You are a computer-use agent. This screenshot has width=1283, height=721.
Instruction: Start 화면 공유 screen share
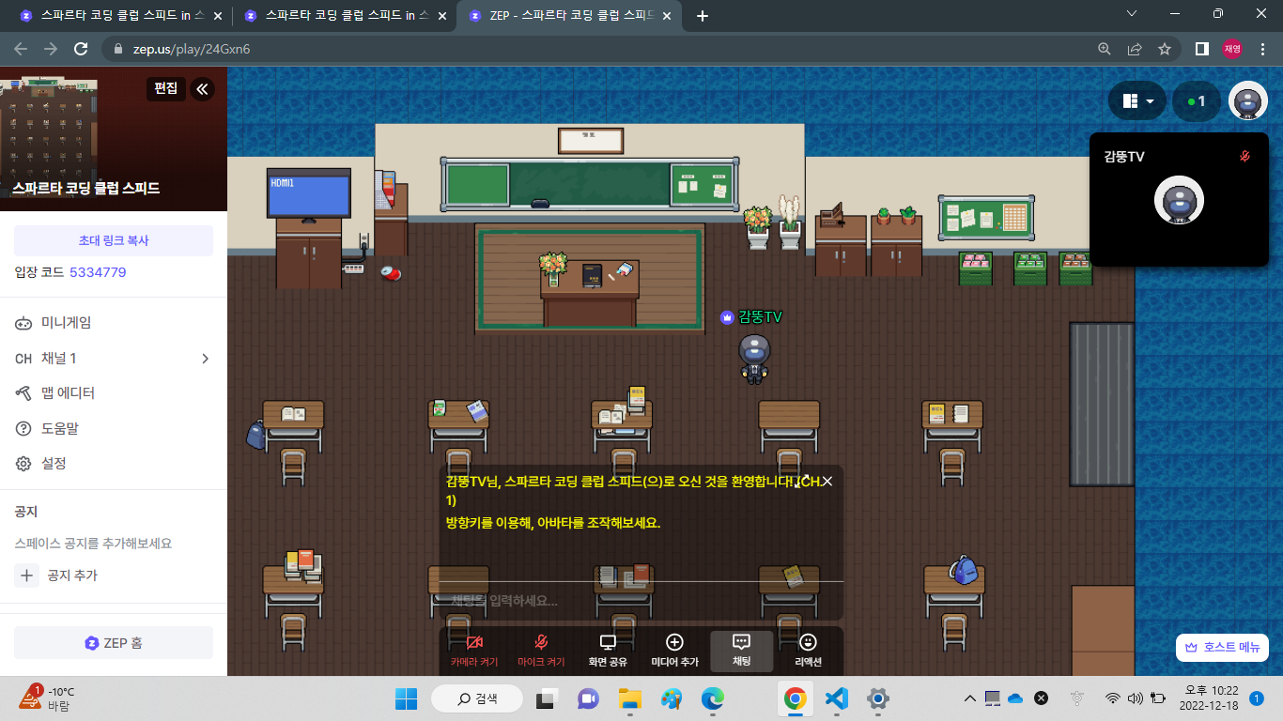coord(608,651)
